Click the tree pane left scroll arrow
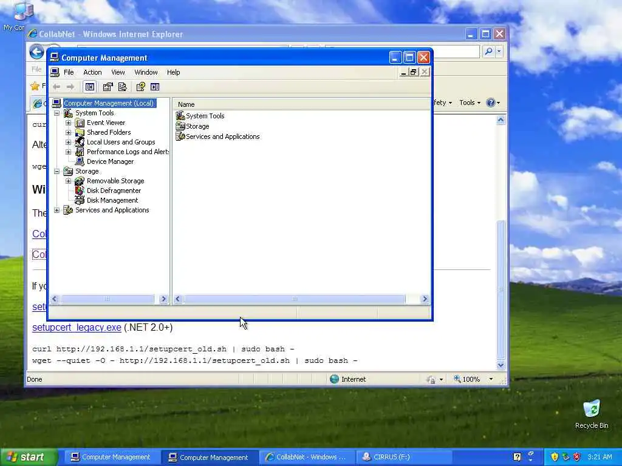622x466 pixels. pyautogui.click(x=55, y=299)
